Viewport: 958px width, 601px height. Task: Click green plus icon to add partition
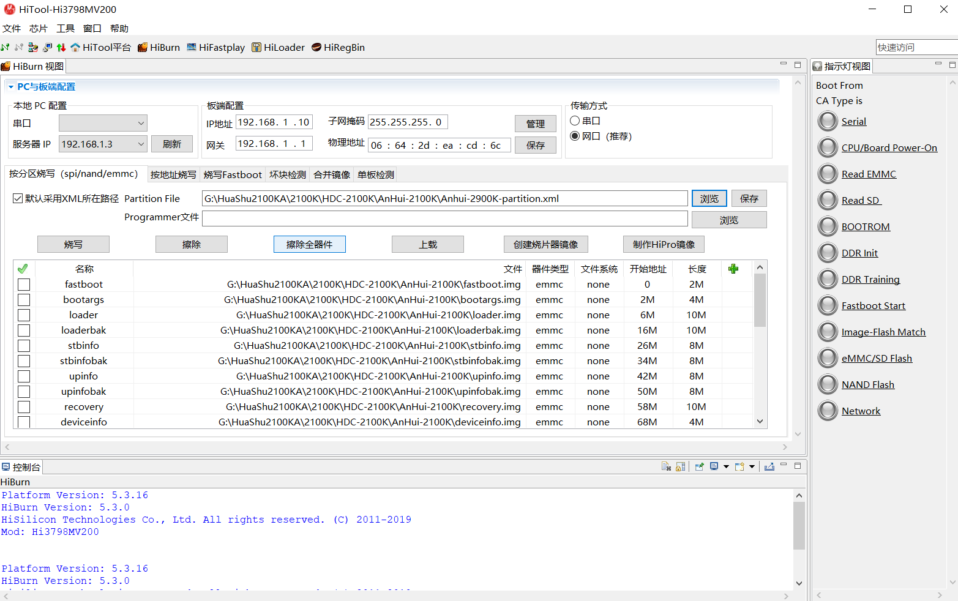[733, 269]
